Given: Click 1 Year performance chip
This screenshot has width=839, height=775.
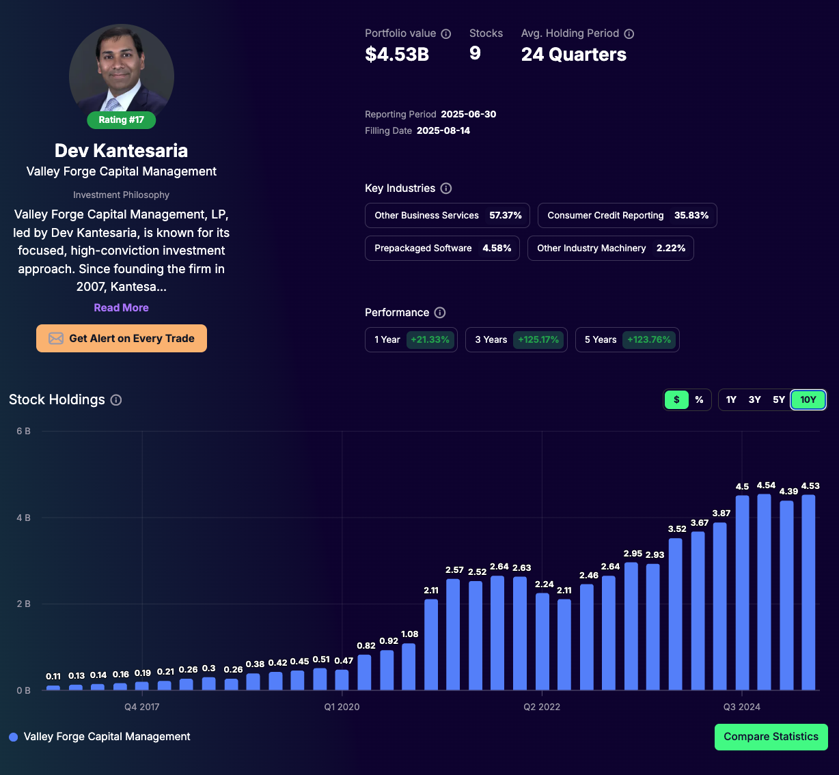Looking at the screenshot, I should [x=411, y=339].
